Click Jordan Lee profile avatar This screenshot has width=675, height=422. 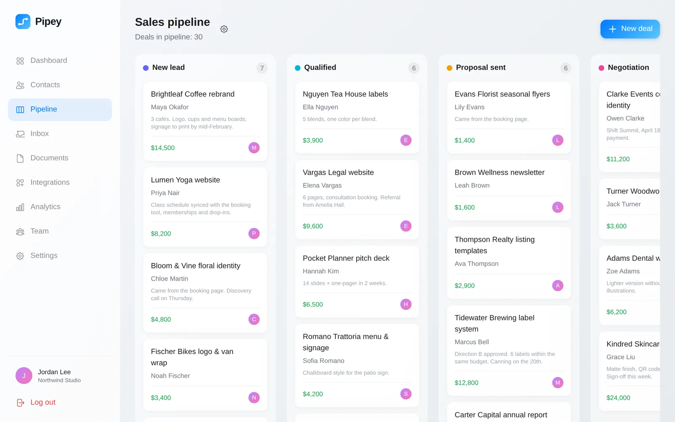[x=24, y=376]
